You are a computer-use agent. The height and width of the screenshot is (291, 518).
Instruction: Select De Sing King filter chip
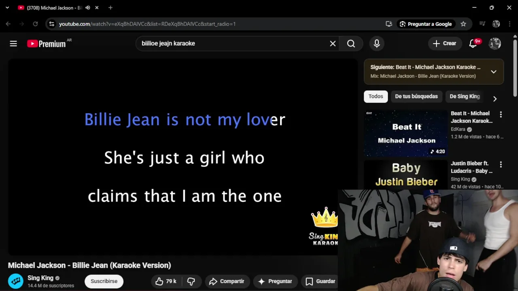pos(465,97)
